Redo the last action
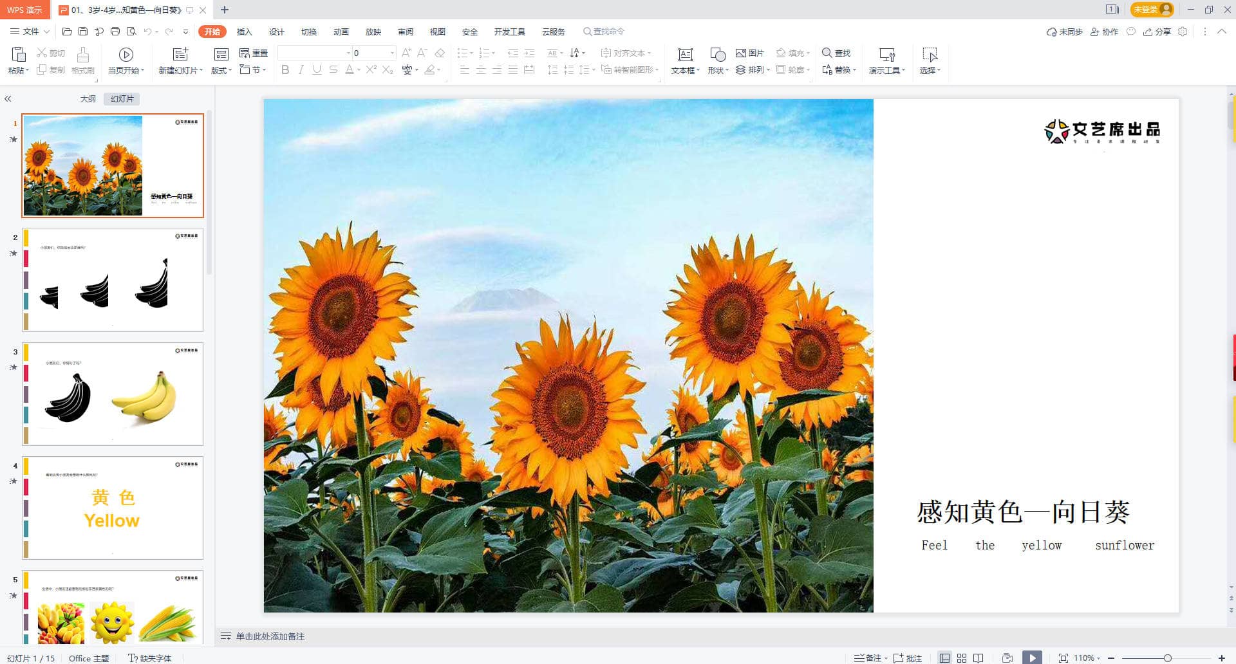1236x664 pixels. tap(169, 32)
